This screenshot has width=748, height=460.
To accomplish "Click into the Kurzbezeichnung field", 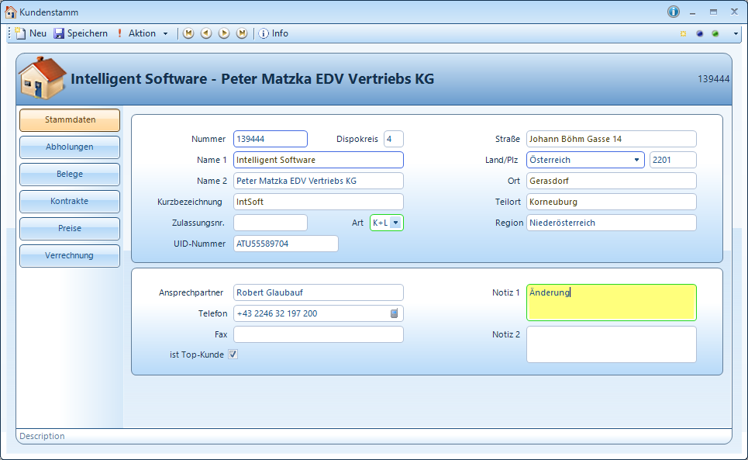I will click(318, 202).
